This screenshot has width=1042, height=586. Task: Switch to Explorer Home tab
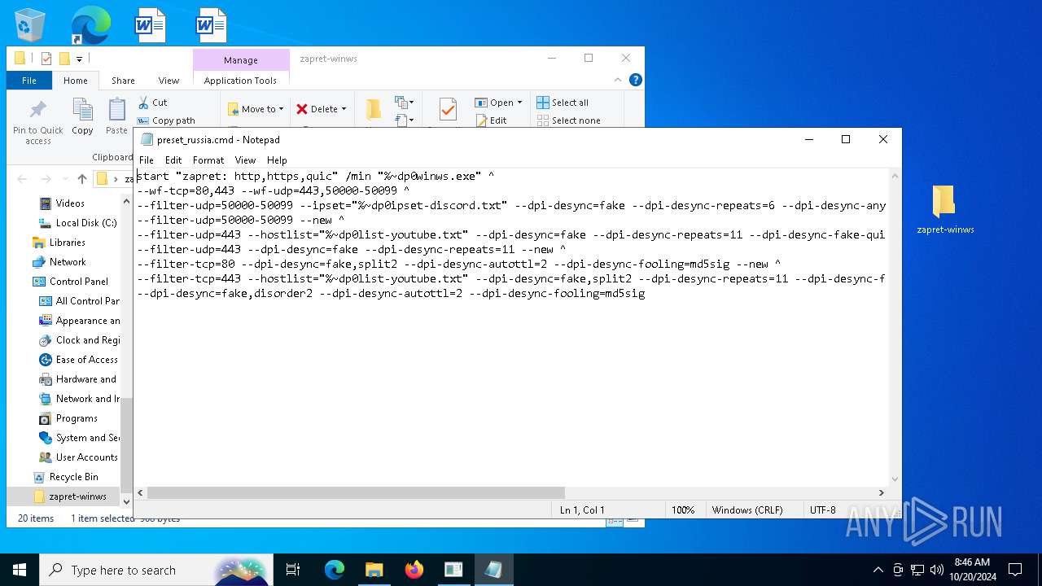pos(76,81)
